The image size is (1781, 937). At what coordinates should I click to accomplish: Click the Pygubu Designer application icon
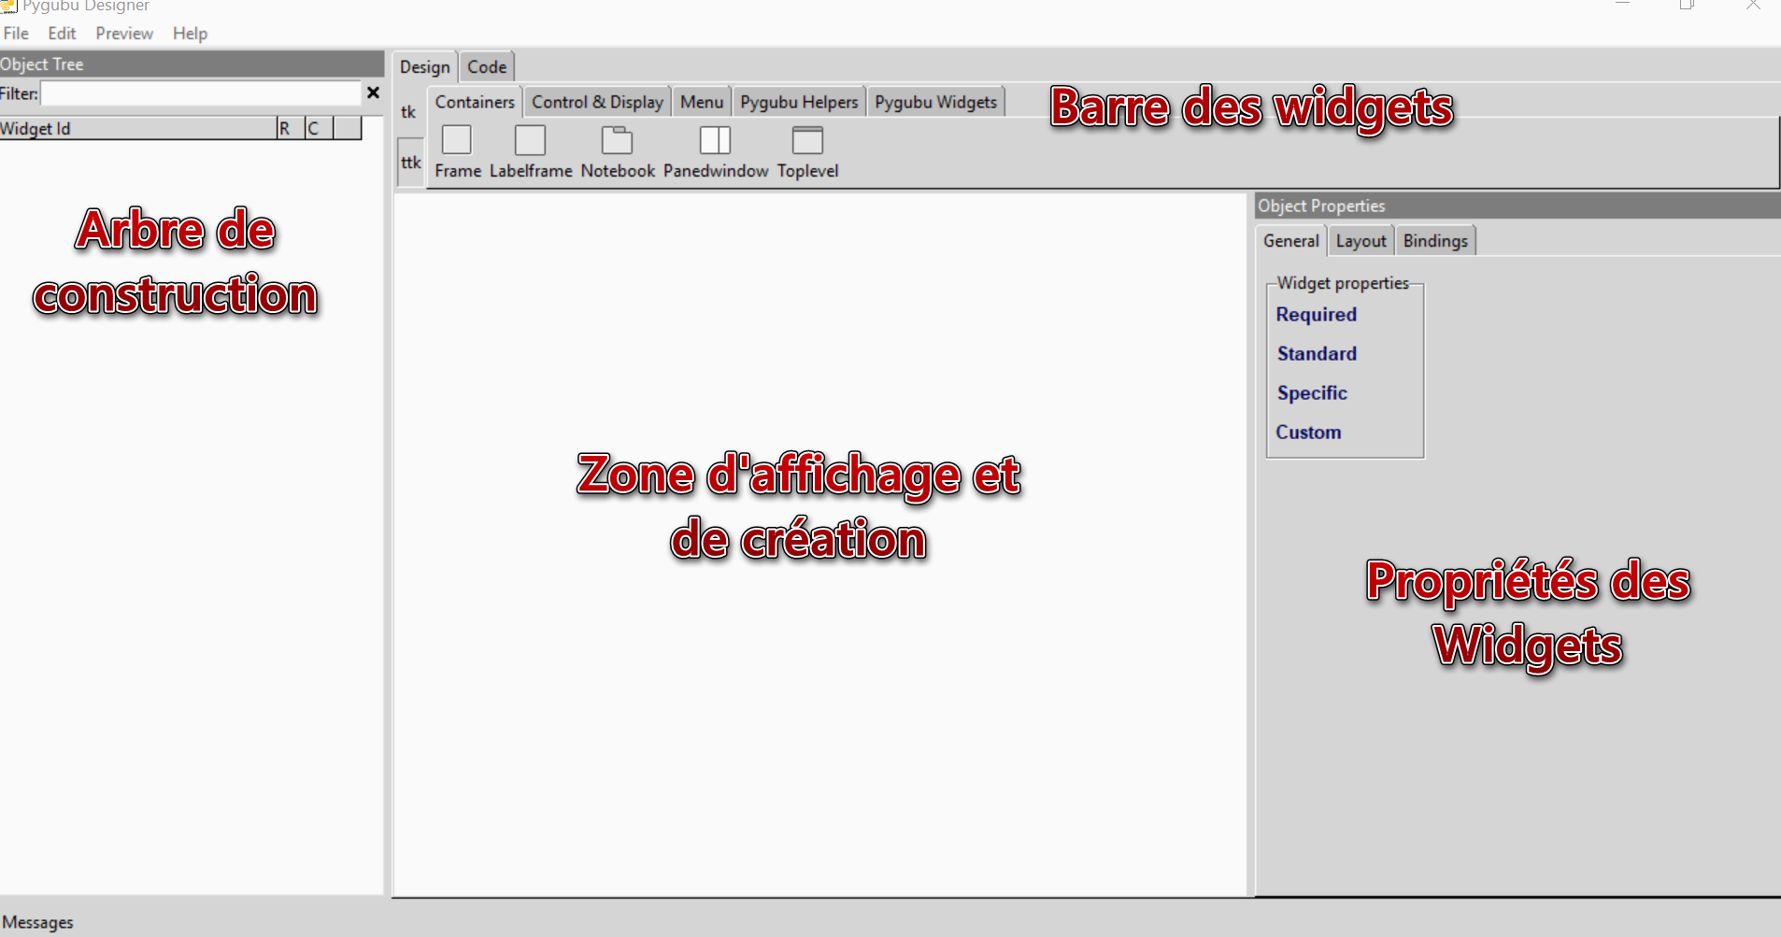coord(9,6)
